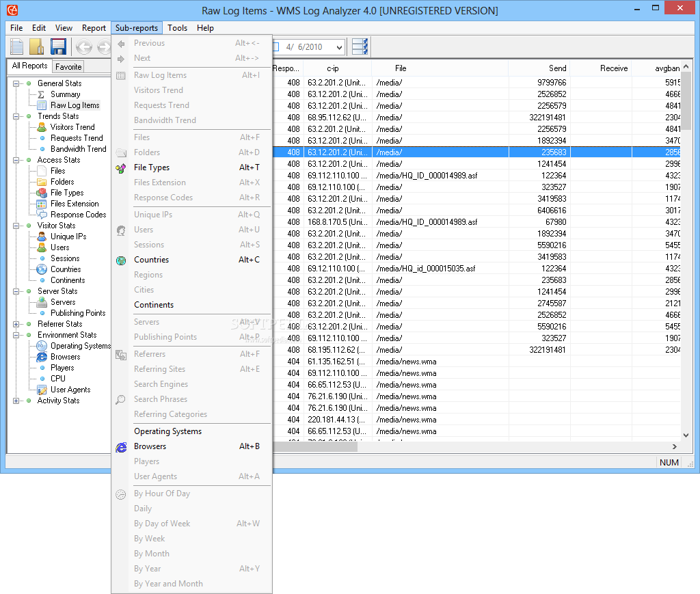Click the File Types icon in tree
700x594 pixels.
tap(42, 193)
